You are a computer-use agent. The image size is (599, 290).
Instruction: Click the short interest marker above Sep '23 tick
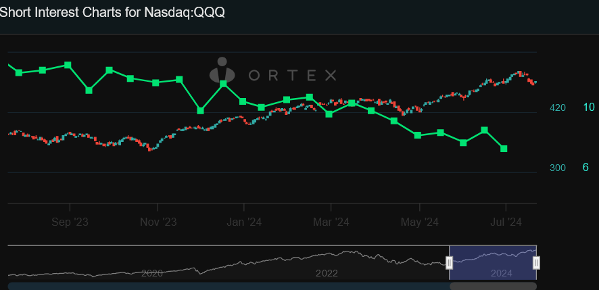click(x=68, y=65)
